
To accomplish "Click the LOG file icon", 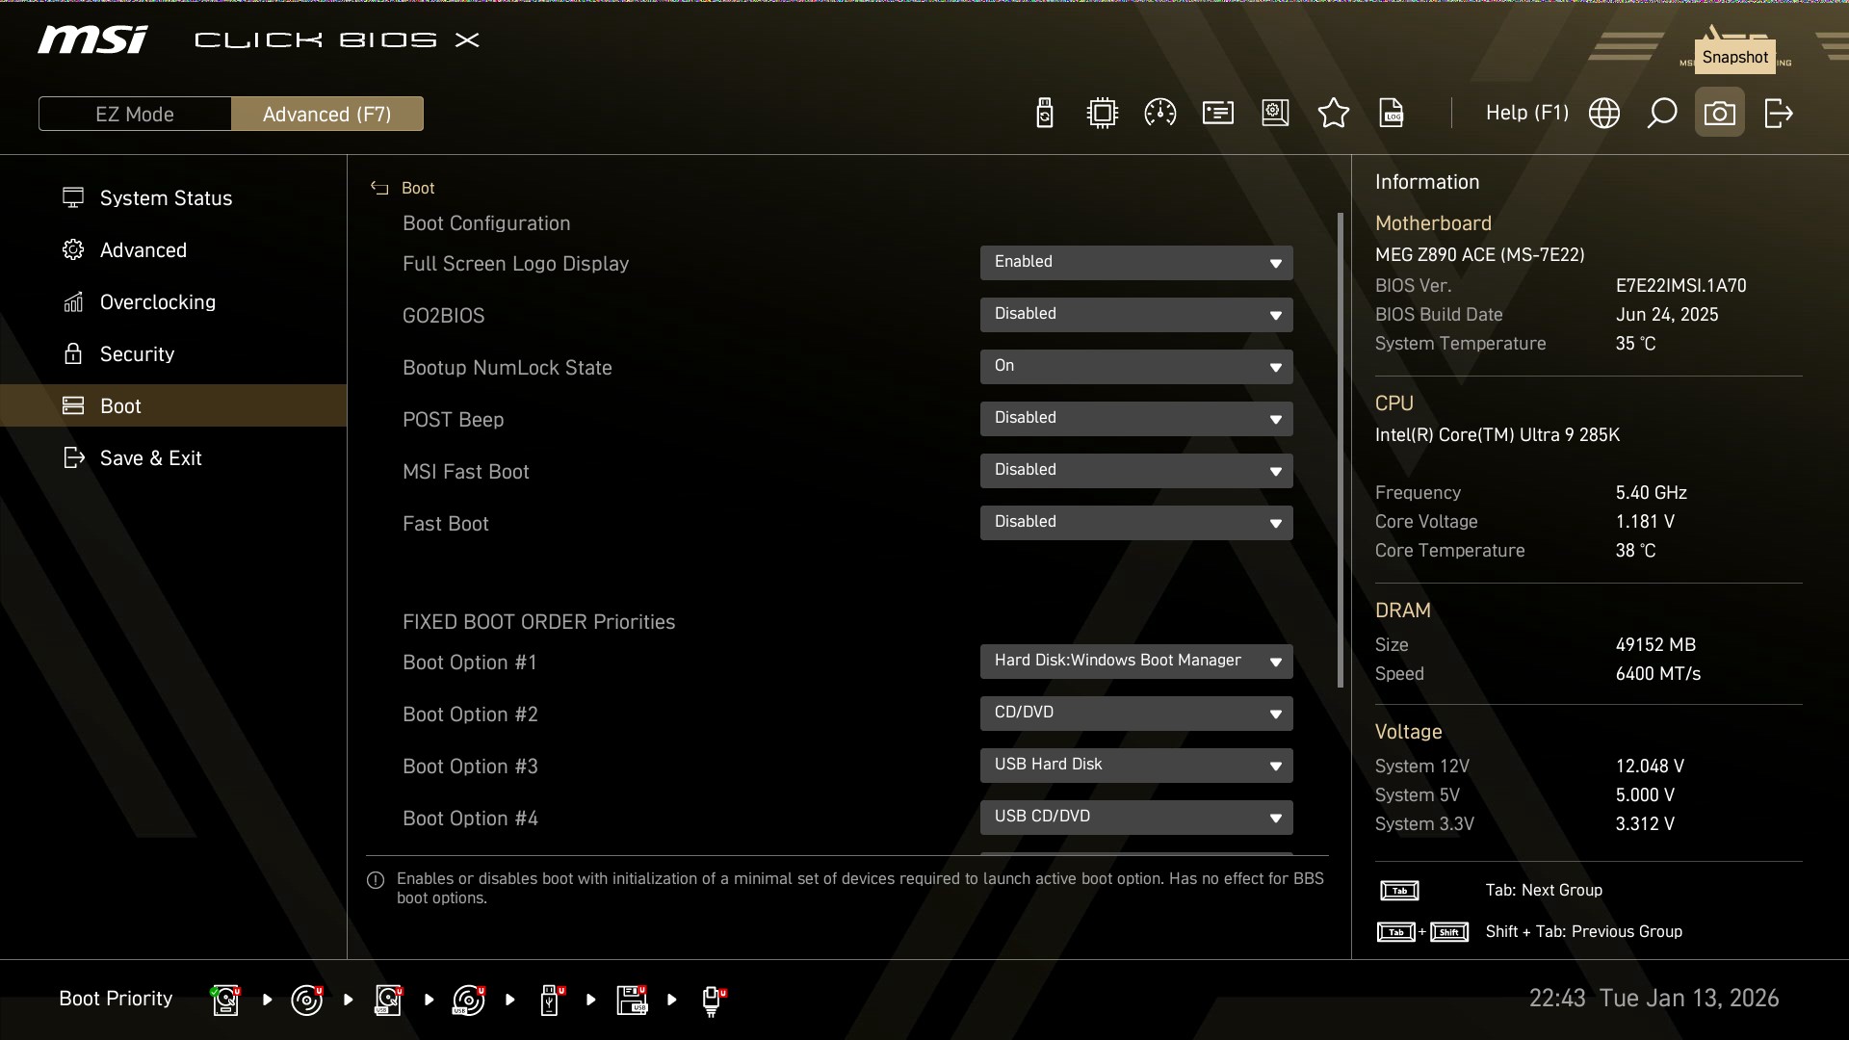I will [x=1392, y=114].
